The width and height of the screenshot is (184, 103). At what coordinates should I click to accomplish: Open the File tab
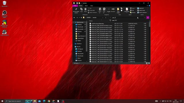[x=75, y=6]
